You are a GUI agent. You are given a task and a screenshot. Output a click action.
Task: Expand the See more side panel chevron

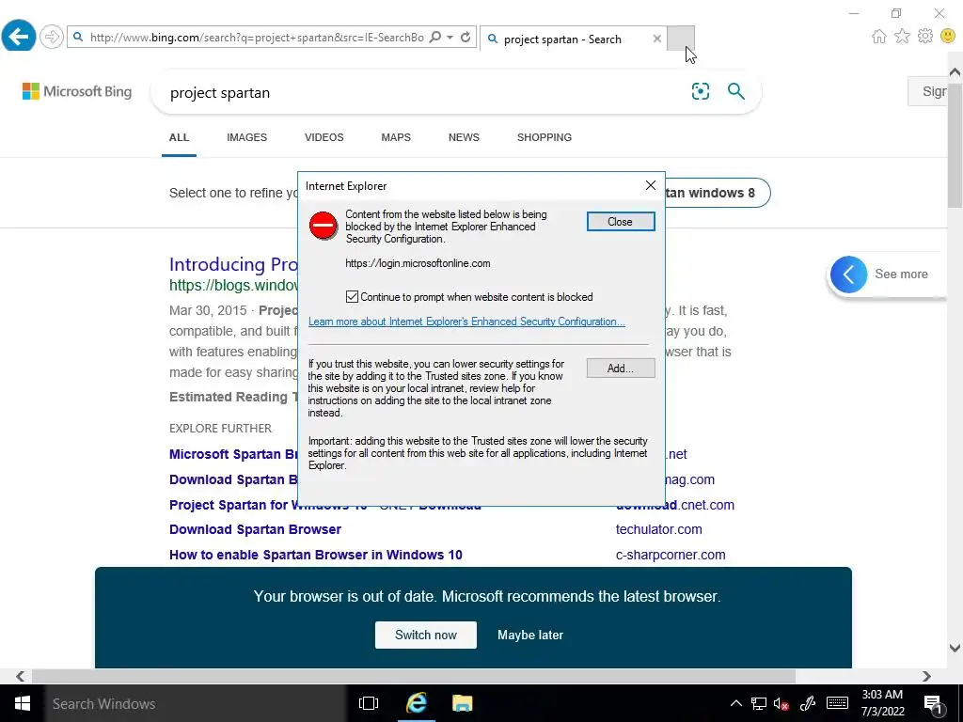pyautogui.click(x=849, y=274)
